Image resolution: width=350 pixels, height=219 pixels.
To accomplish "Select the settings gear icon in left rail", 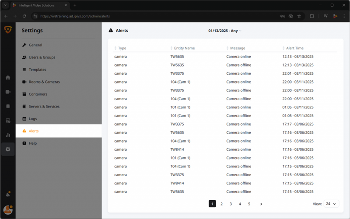I will pyautogui.click(x=8, y=149).
